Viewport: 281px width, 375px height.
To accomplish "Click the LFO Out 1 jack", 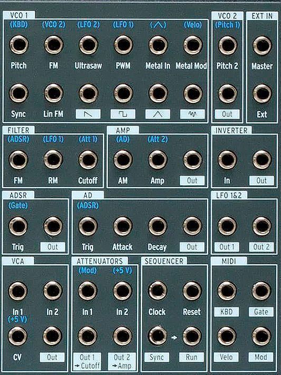I will 227,226.
